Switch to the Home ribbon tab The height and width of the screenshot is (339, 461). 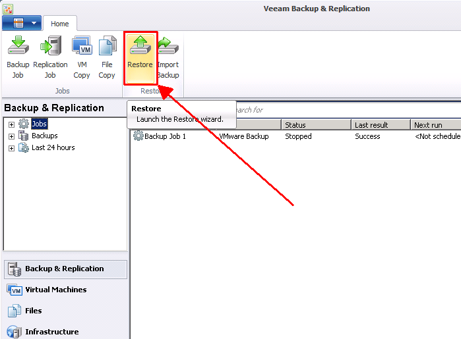tap(59, 24)
